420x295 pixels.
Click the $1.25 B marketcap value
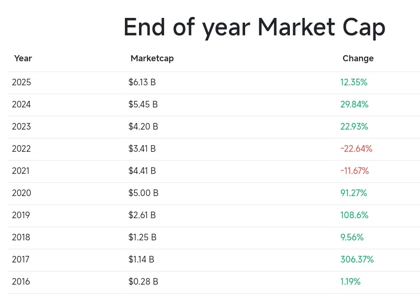[x=142, y=238]
